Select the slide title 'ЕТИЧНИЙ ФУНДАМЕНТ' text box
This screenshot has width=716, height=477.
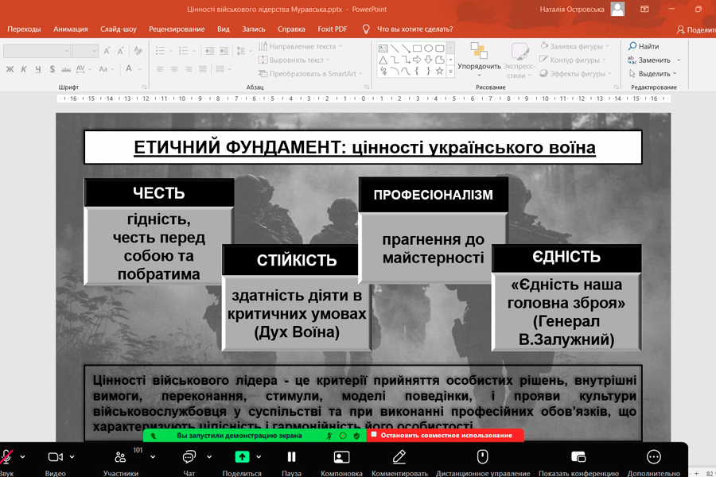363,147
